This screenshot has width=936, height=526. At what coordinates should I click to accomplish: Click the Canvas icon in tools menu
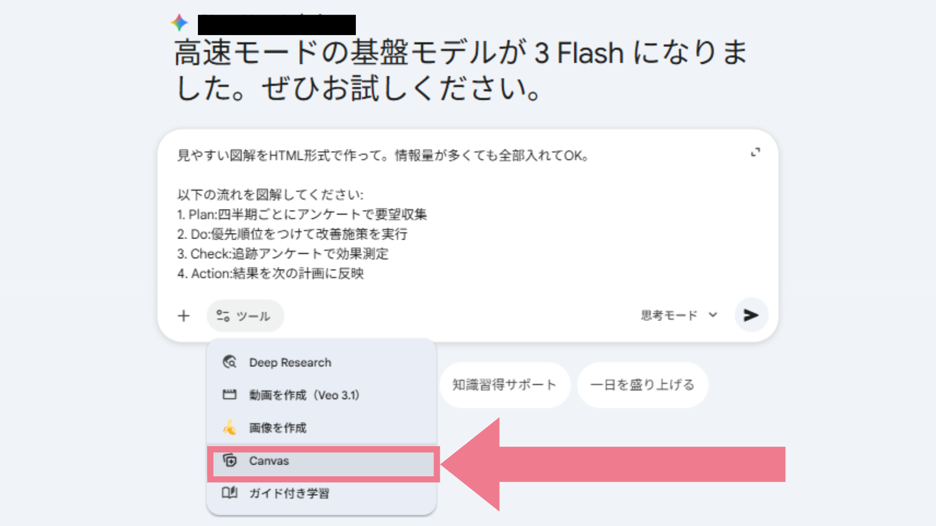tap(230, 460)
